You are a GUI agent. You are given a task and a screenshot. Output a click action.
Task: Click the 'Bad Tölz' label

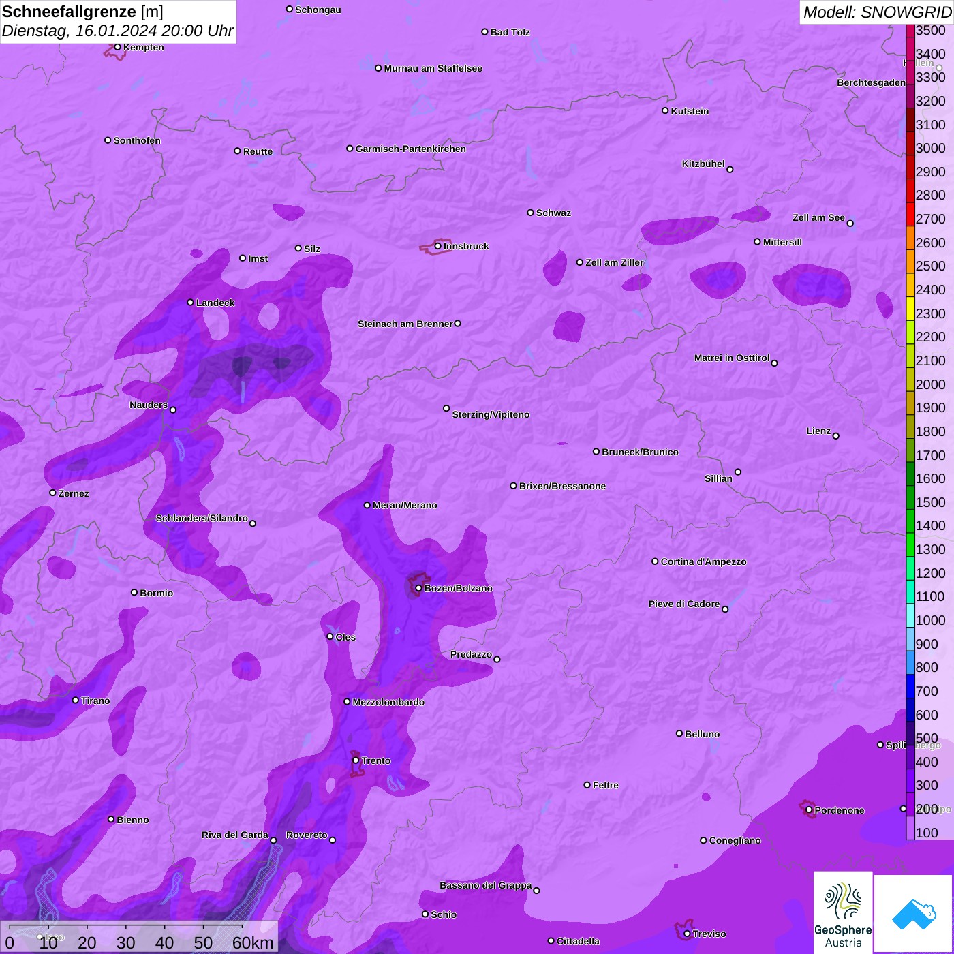510,32
